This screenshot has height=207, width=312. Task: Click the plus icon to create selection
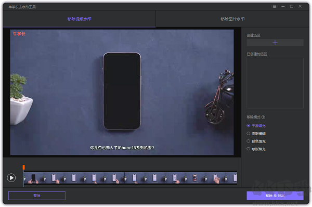(275, 43)
